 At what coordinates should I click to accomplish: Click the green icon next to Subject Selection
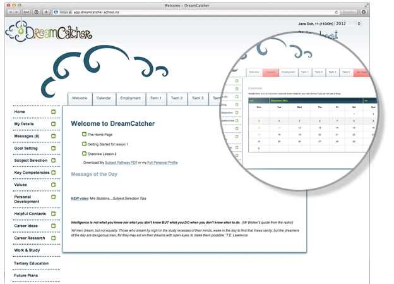[53, 160]
